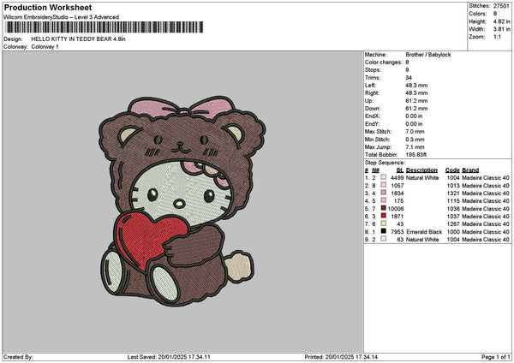This screenshot has height=363, width=514.
Task: Click the Down extent value 61.2 mm
Action: [416, 109]
